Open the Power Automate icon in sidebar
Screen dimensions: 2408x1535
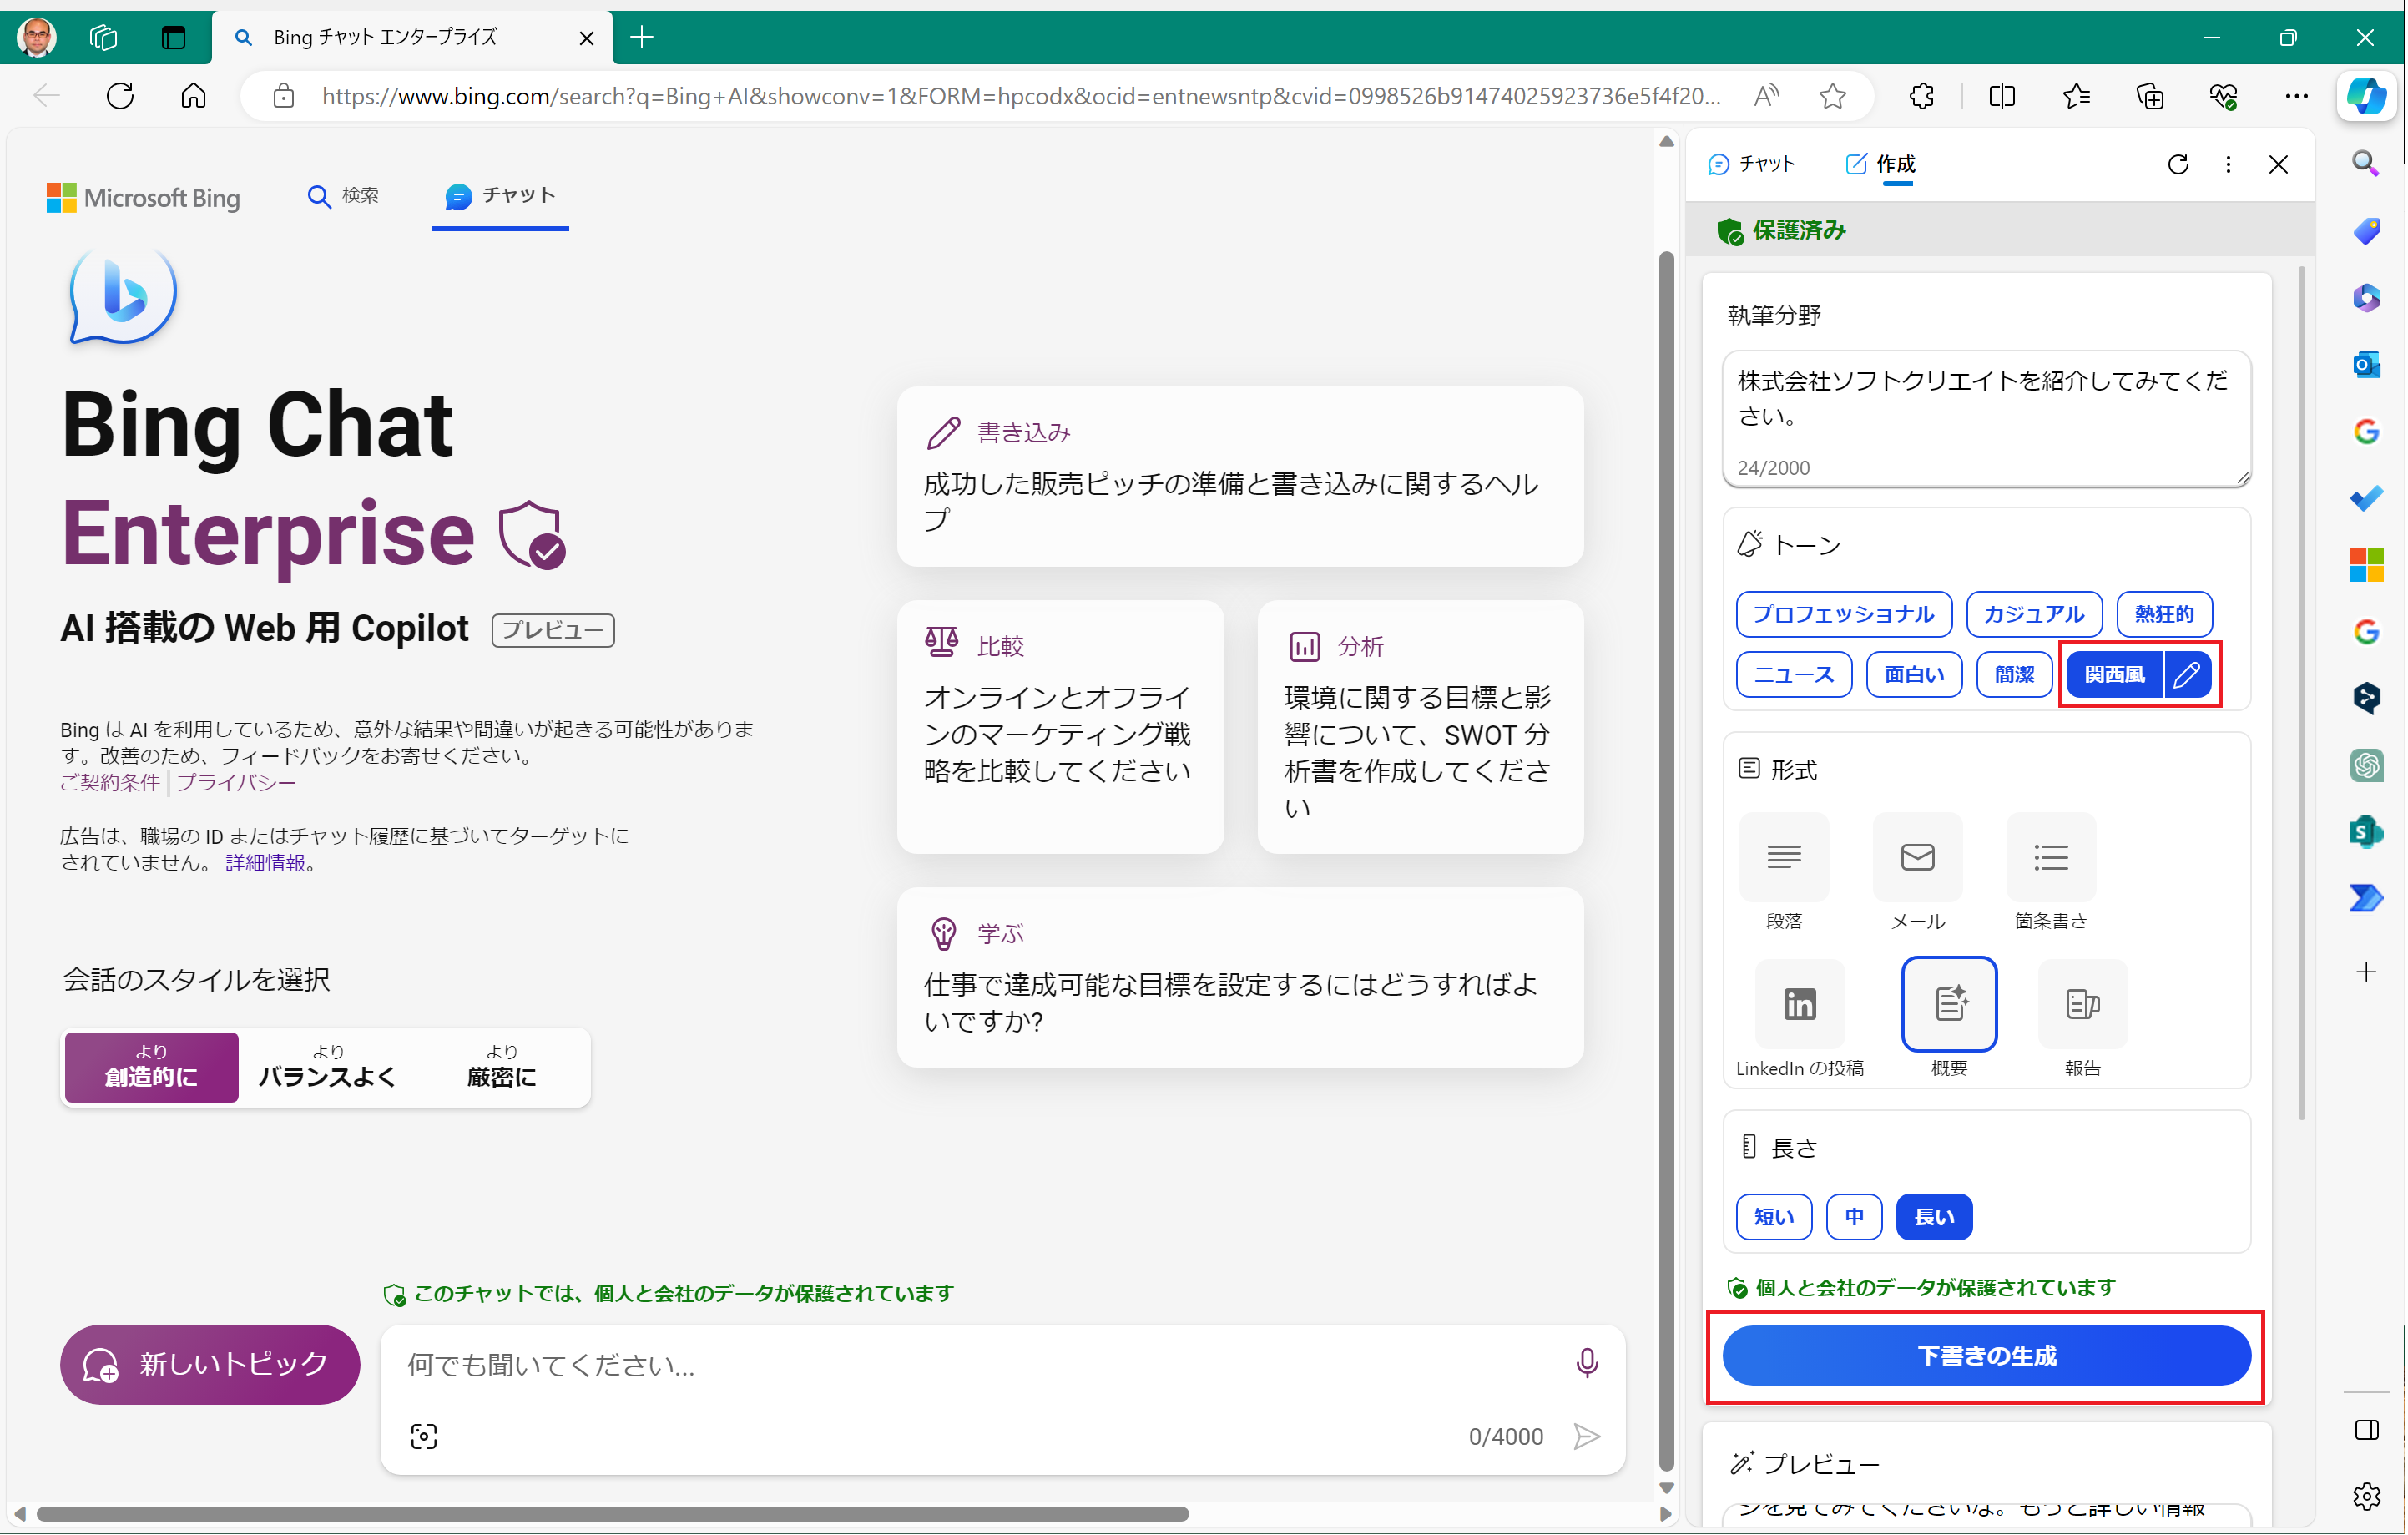click(x=2366, y=898)
